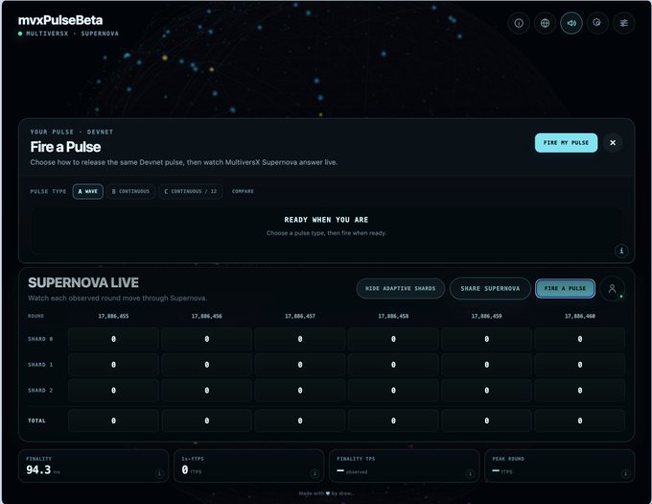Click SHARD 0 cell under round 17,886,455

tap(113, 339)
